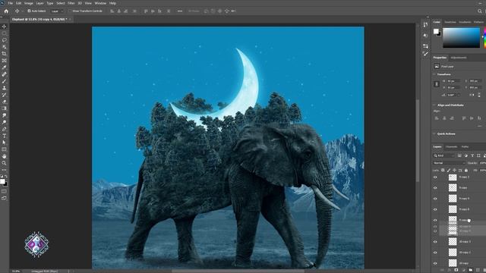Toggle visibility of last '10 copy' layer
The width and height of the screenshot is (486, 273).
click(435, 263)
